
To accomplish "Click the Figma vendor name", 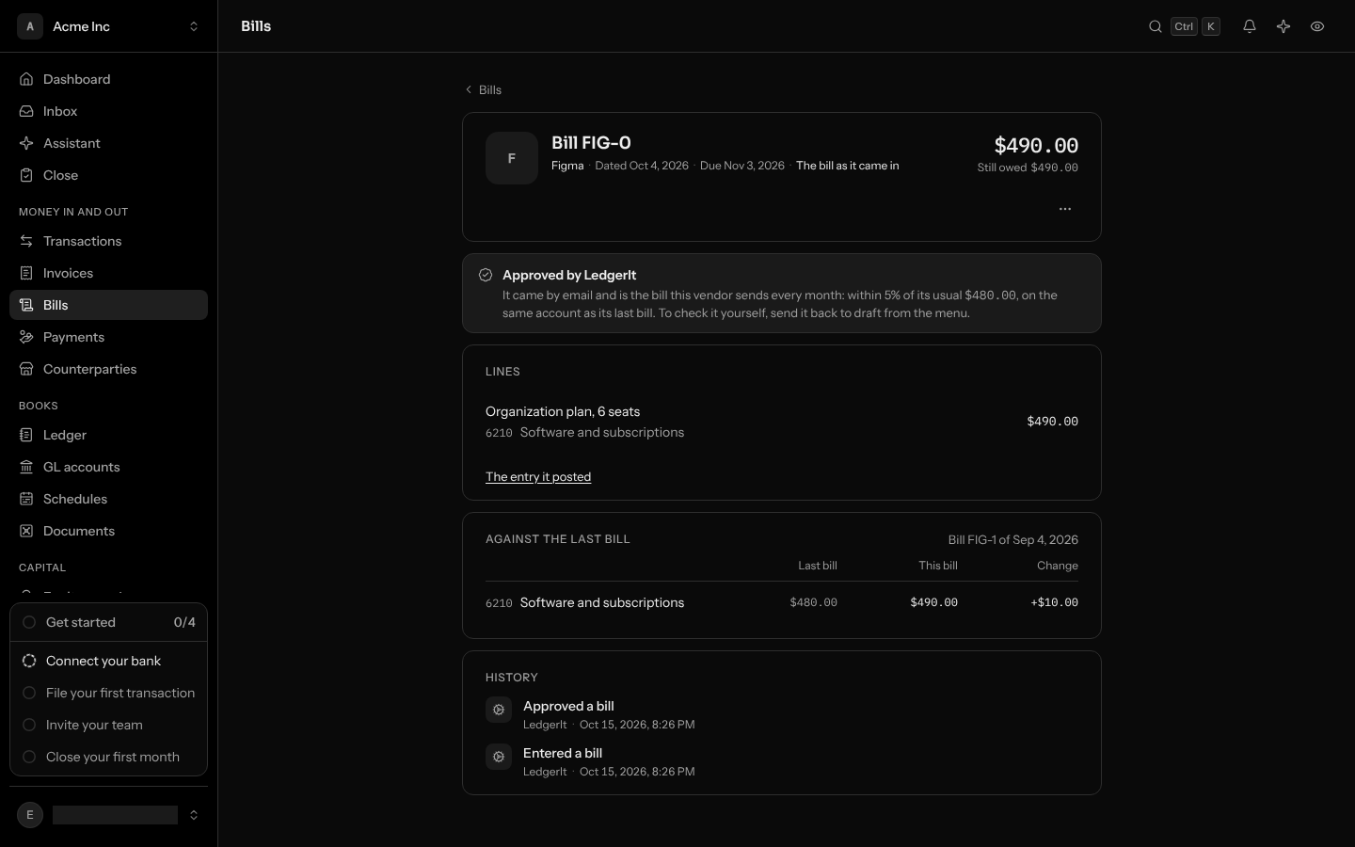I will pyautogui.click(x=567, y=166).
